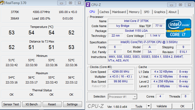
Task: Click the Core Voltage value 1.144 V
Action: [155, 35]
